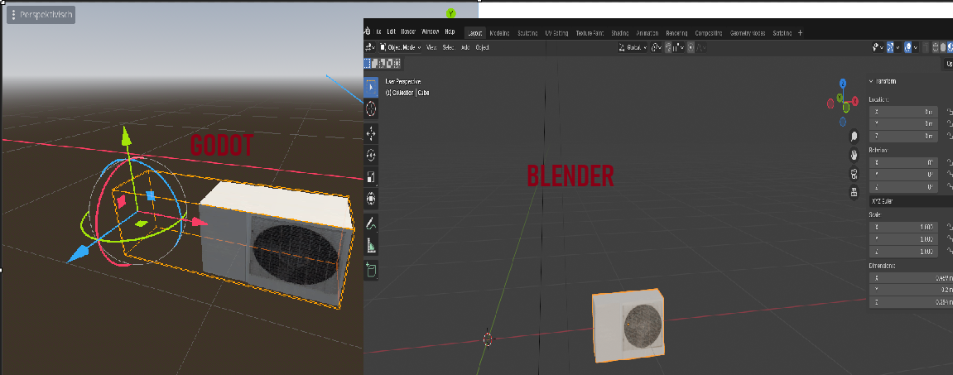The image size is (953, 375).
Task: Switch to the Modeling workspace tab
Action: click(499, 33)
